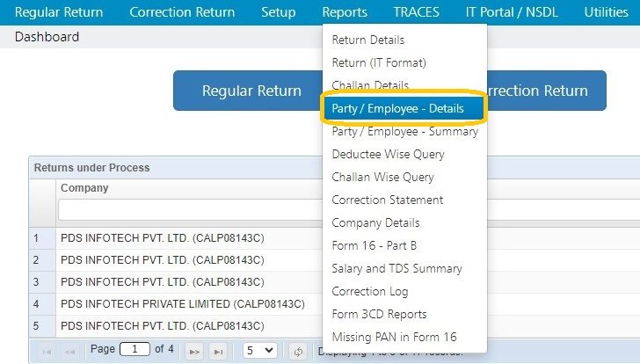The image size is (640, 364).
Task: Open rows-per-page dropdown showing 5
Action: tap(260, 350)
